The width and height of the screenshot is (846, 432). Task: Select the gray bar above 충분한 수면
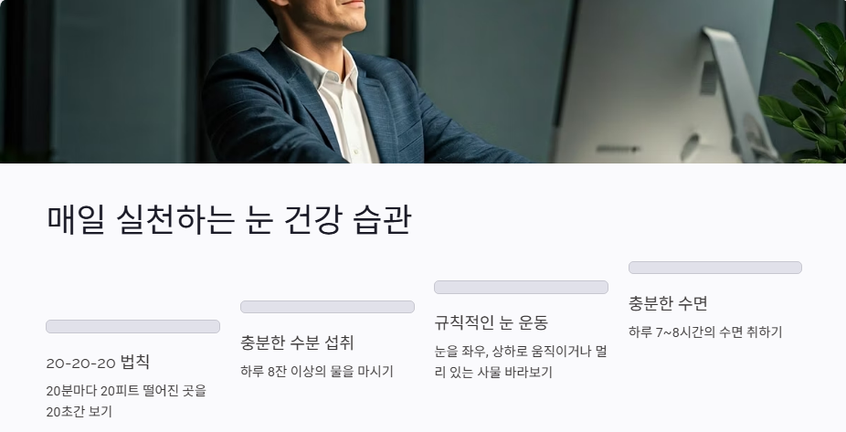click(x=715, y=268)
